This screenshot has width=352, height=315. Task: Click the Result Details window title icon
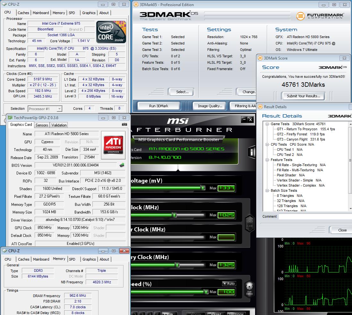260,107
